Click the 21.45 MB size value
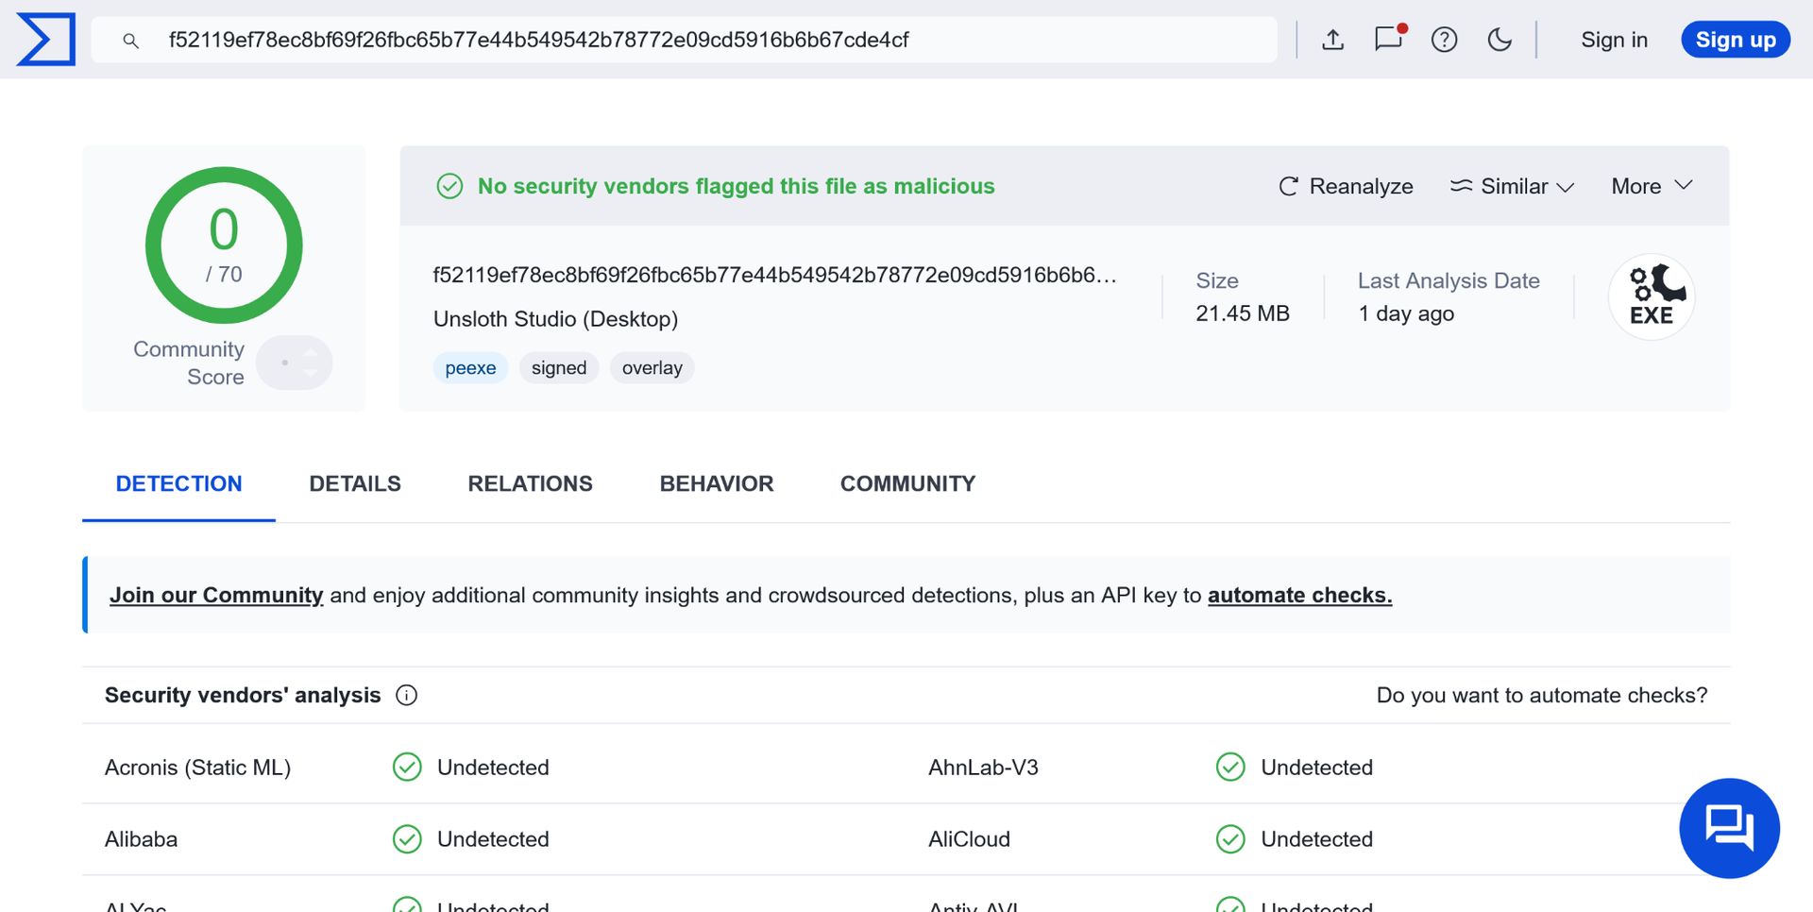This screenshot has height=912, width=1813. click(x=1242, y=313)
